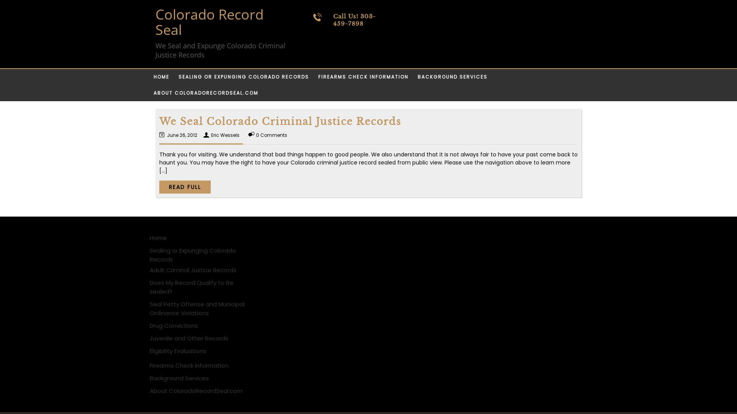This screenshot has width=737, height=414.
Task: Click the About ColoradoRecordSeal.com footer link
Action: pos(196,390)
